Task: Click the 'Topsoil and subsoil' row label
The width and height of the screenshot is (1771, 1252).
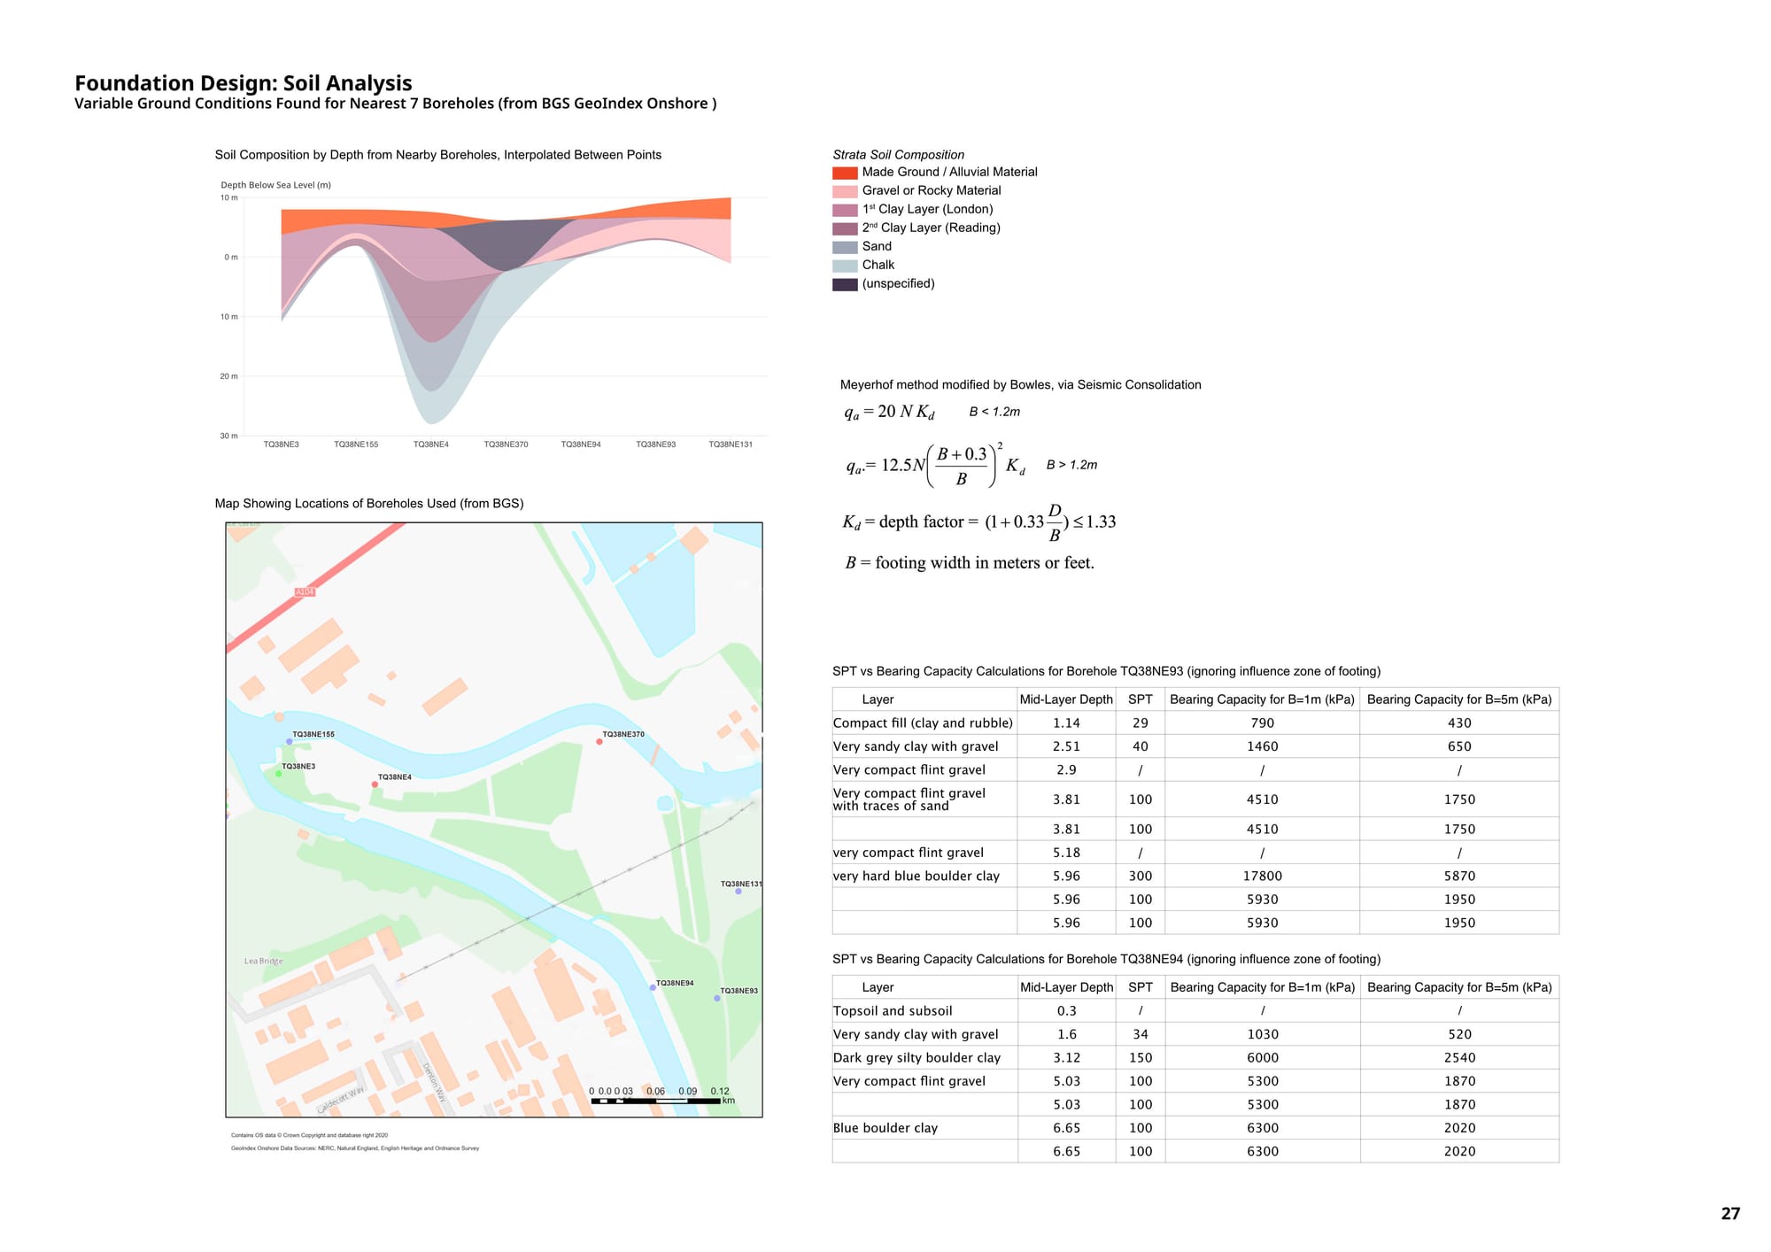Action: [893, 1010]
